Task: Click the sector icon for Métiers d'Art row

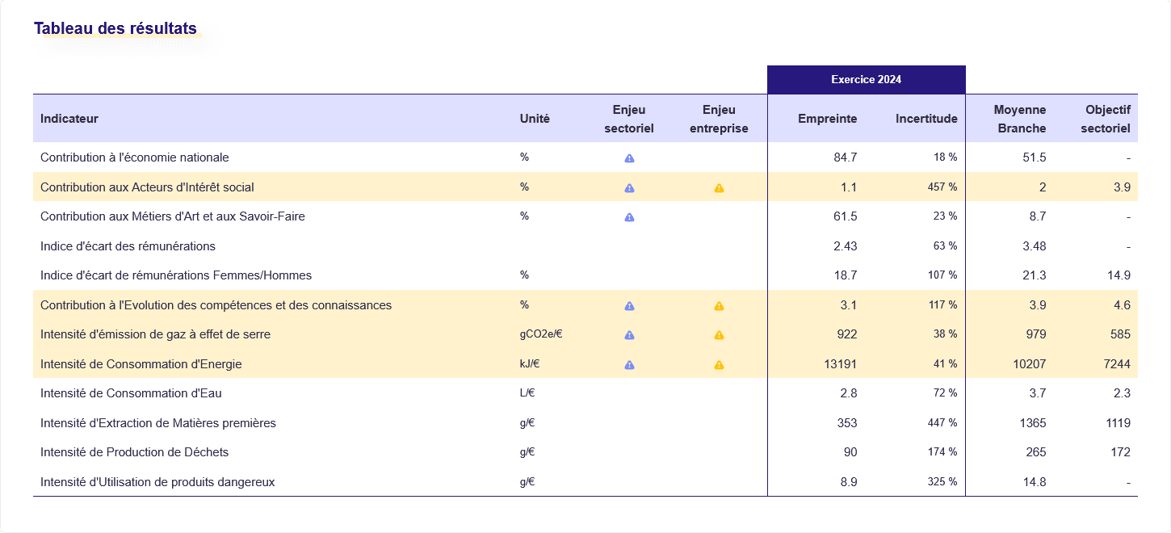Action: (x=629, y=217)
